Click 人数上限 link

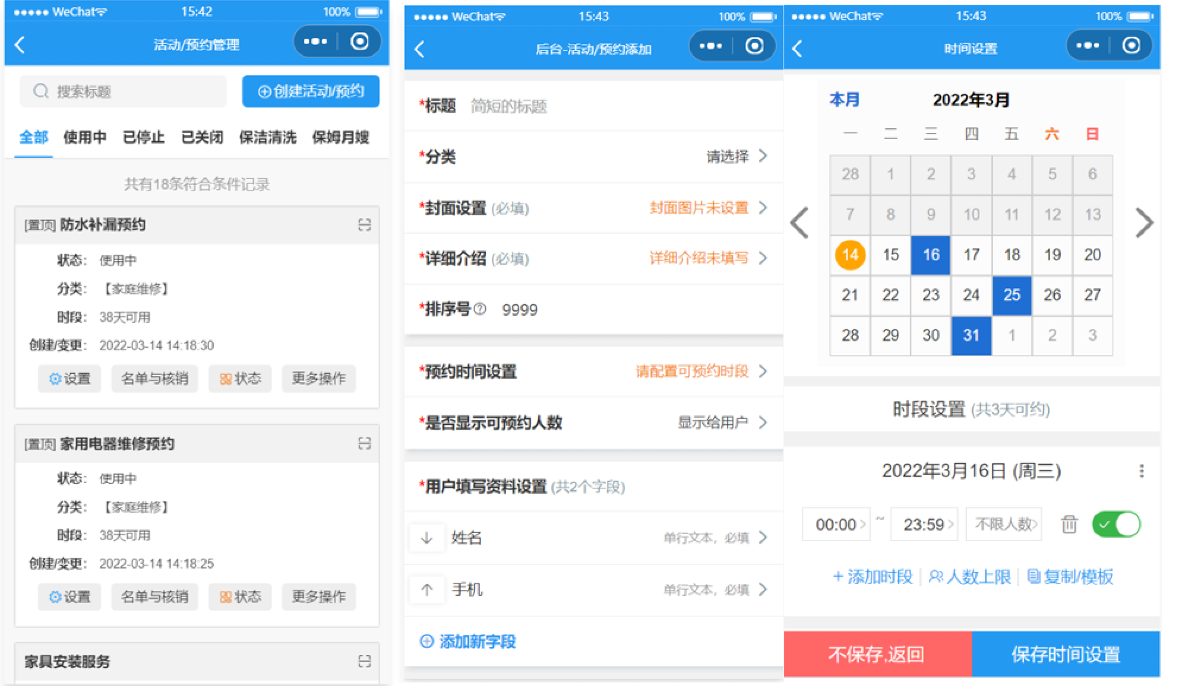click(x=969, y=577)
